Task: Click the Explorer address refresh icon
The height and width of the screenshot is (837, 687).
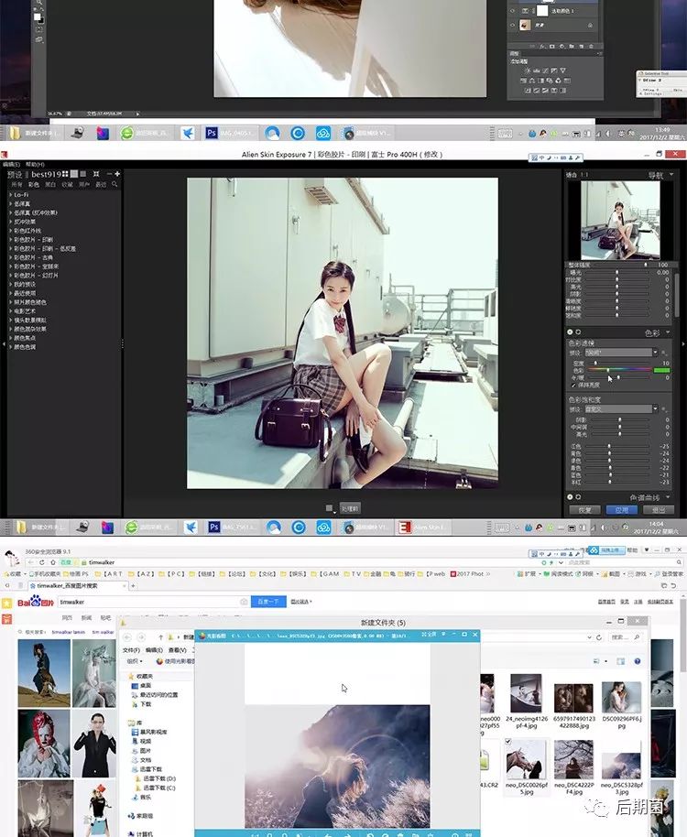Action: coord(598,637)
